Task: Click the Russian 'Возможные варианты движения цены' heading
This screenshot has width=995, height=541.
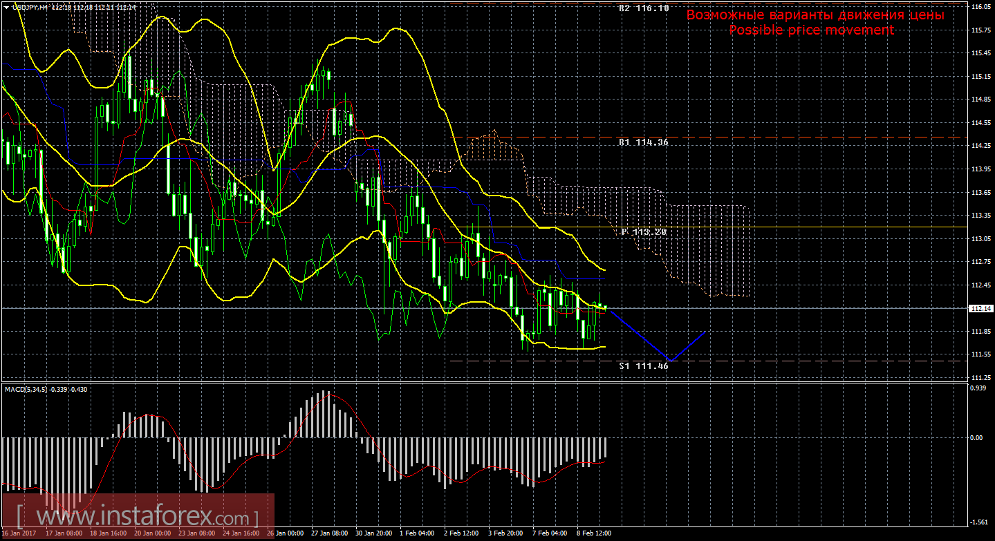Action: pyautogui.click(x=815, y=15)
